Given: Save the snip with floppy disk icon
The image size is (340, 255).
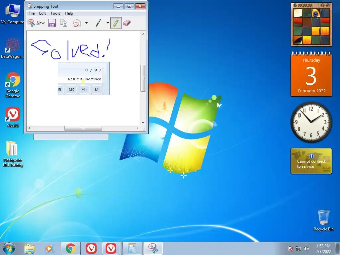Looking at the screenshot, I should pyautogui.click(x=52, y=23).
